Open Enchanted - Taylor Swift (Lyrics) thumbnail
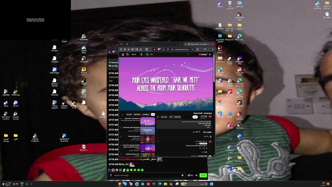This screenshot has width=332, height=187. [148, 130]
